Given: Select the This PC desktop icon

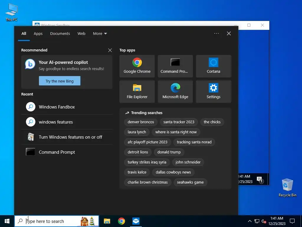Looking at the screenshot, I should tap(12, 12).
